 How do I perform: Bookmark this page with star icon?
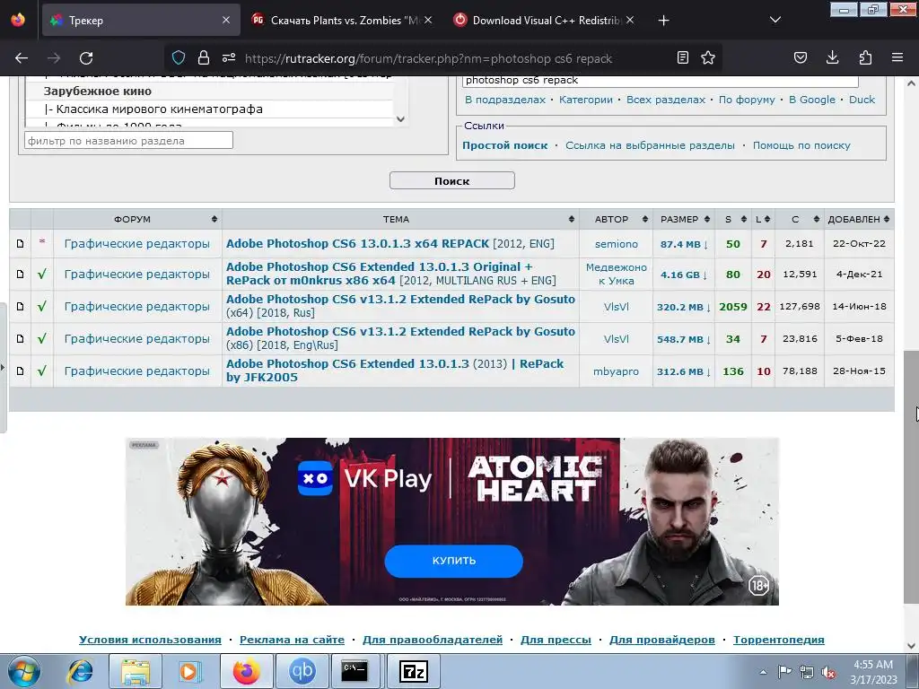708,57
